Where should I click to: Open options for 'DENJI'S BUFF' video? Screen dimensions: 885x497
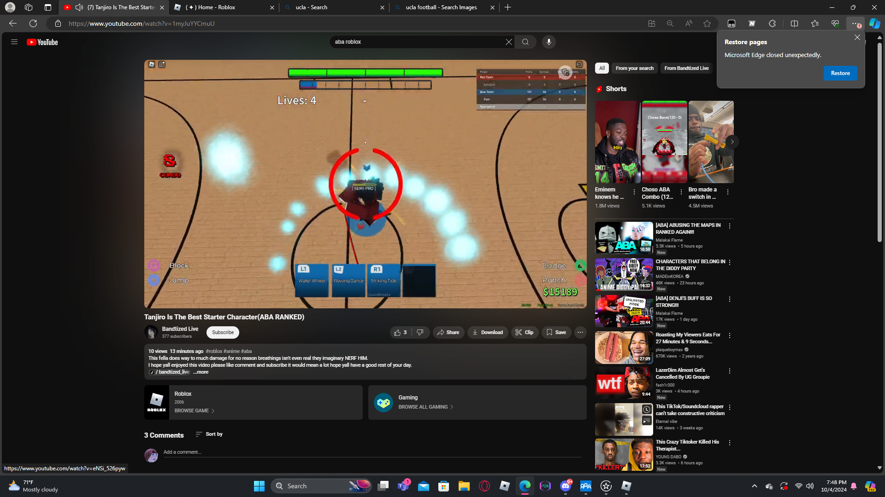click(730, 299)
